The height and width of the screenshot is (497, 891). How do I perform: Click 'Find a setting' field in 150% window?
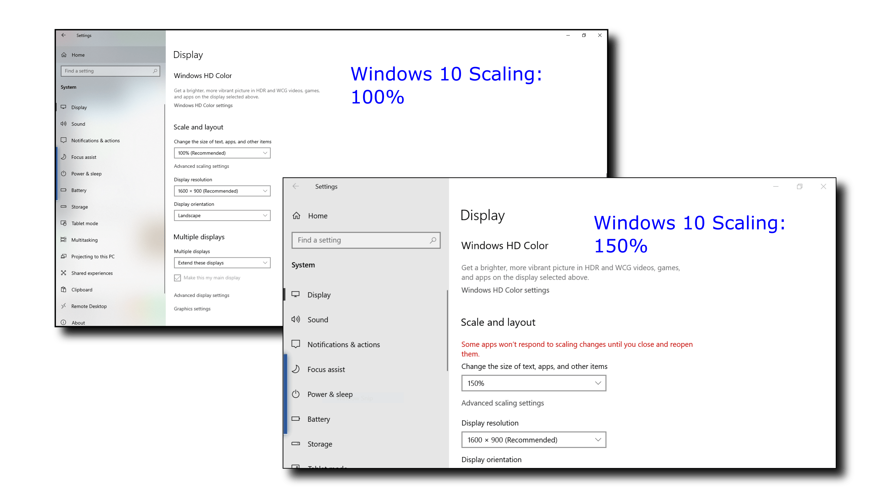pyautogui.click(x=366, y=240)
